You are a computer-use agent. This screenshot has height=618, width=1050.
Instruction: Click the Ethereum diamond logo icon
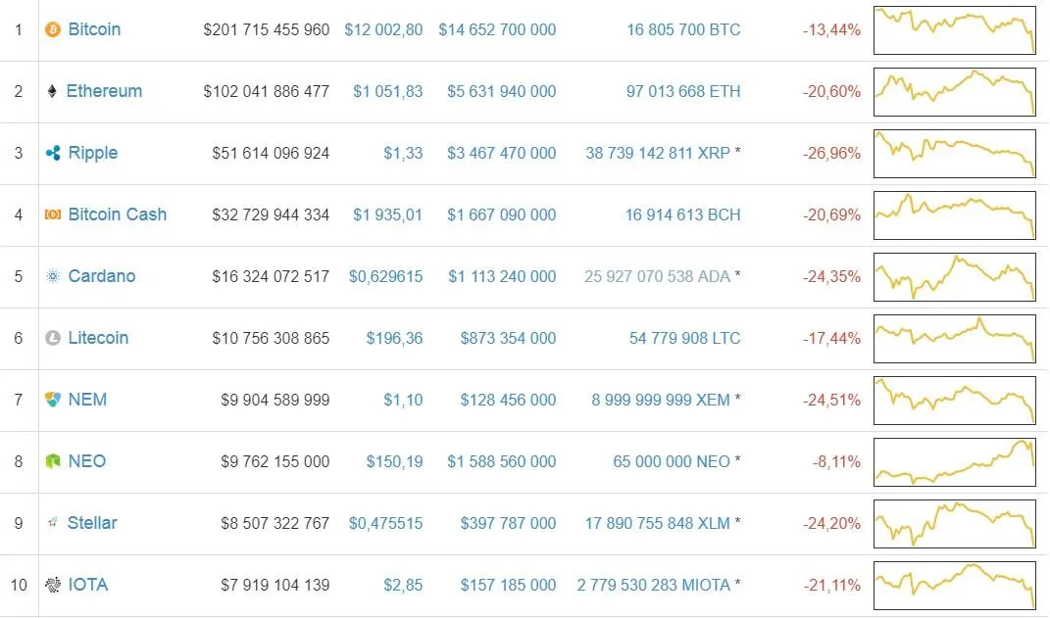coord(52,92)
